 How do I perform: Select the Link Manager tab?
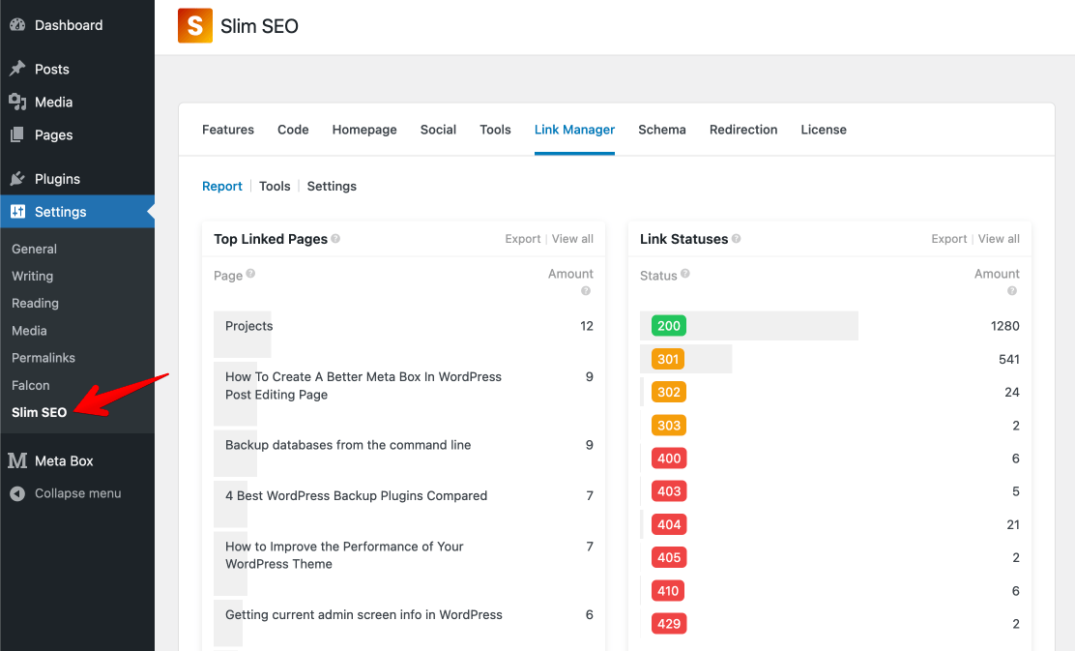[574, 130]
